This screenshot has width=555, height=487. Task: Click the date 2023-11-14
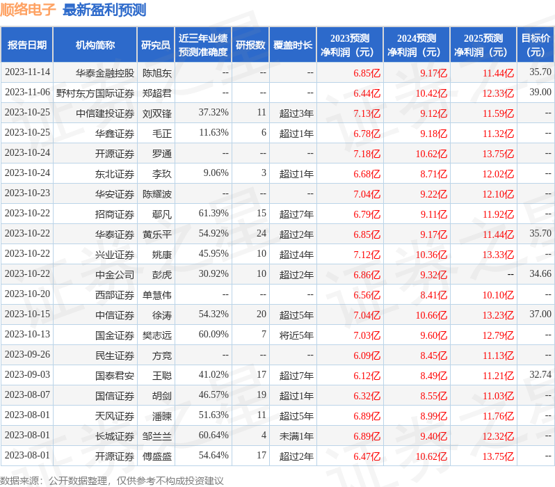click(x=27, y=72)
